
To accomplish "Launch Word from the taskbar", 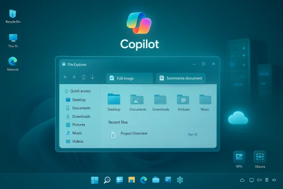I will click(168, 180).
